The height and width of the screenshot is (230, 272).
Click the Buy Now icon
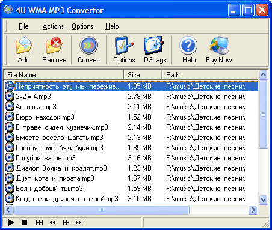tap(219, 46)
